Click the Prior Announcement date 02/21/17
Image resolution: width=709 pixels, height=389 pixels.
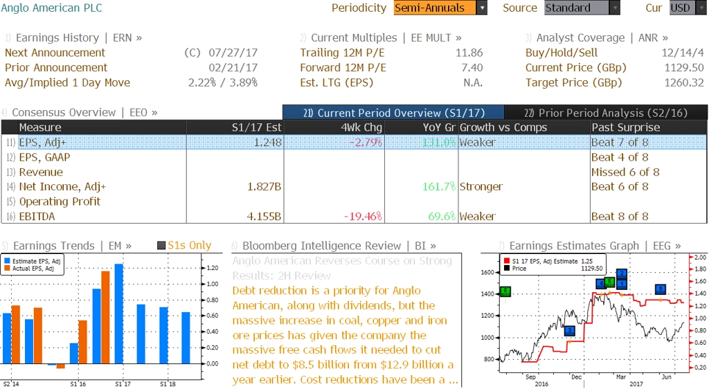[233, 68]
